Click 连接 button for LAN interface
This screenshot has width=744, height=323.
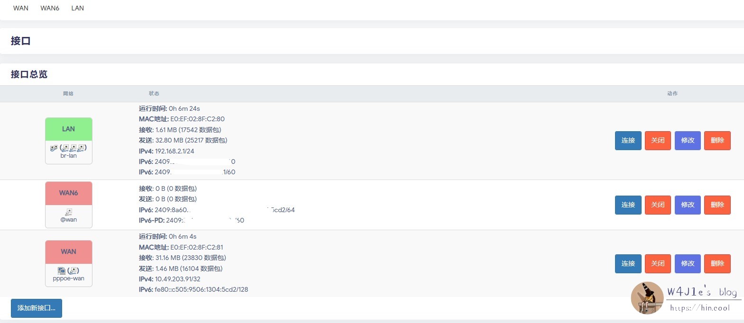click(628, 141)
